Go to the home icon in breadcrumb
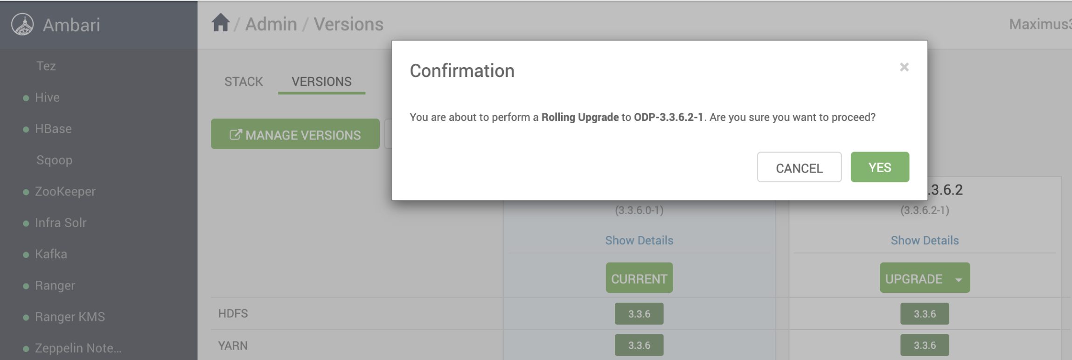This screenshot has height=360, width=1072. pyautogui.click(x=221, y=23)
